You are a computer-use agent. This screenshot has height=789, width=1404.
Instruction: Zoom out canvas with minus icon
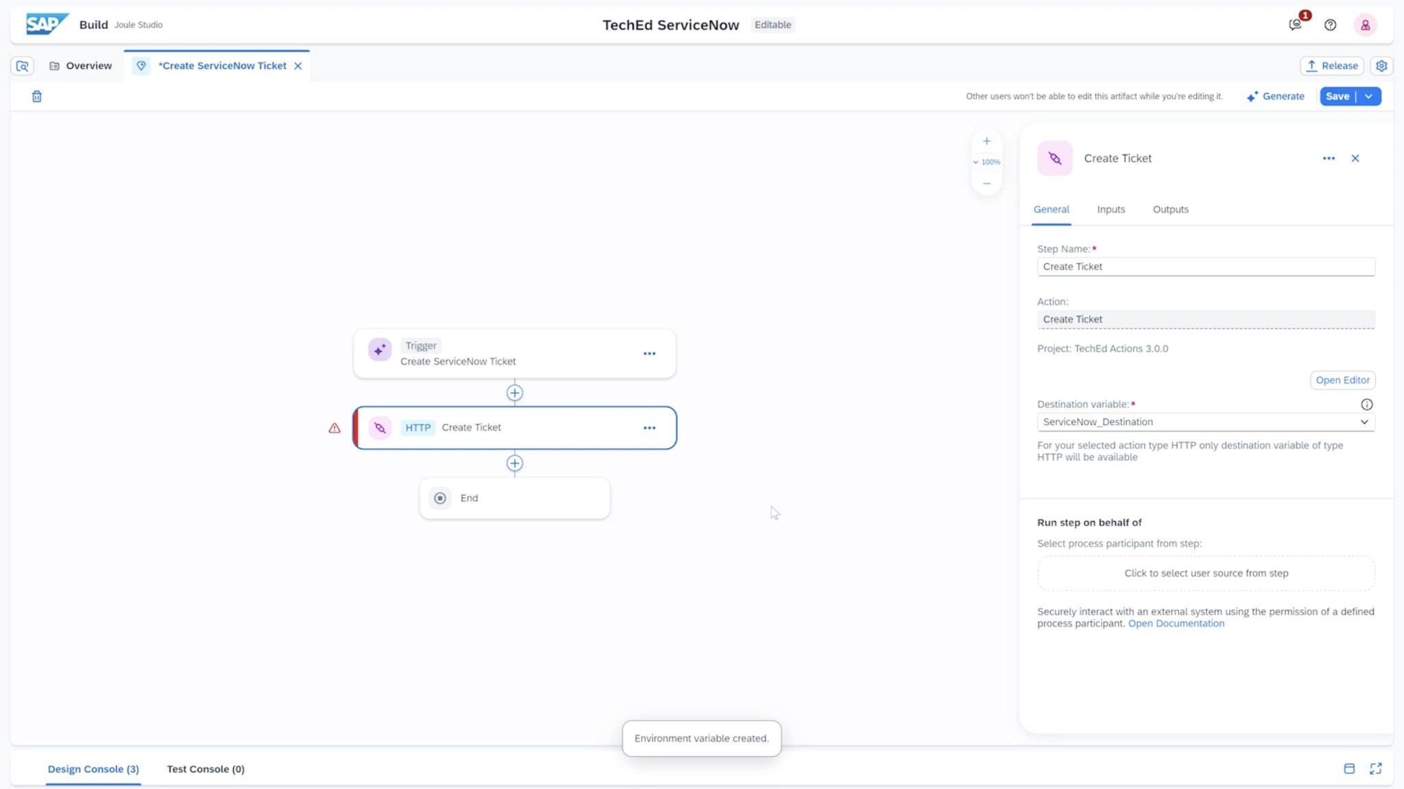[987, 184]
